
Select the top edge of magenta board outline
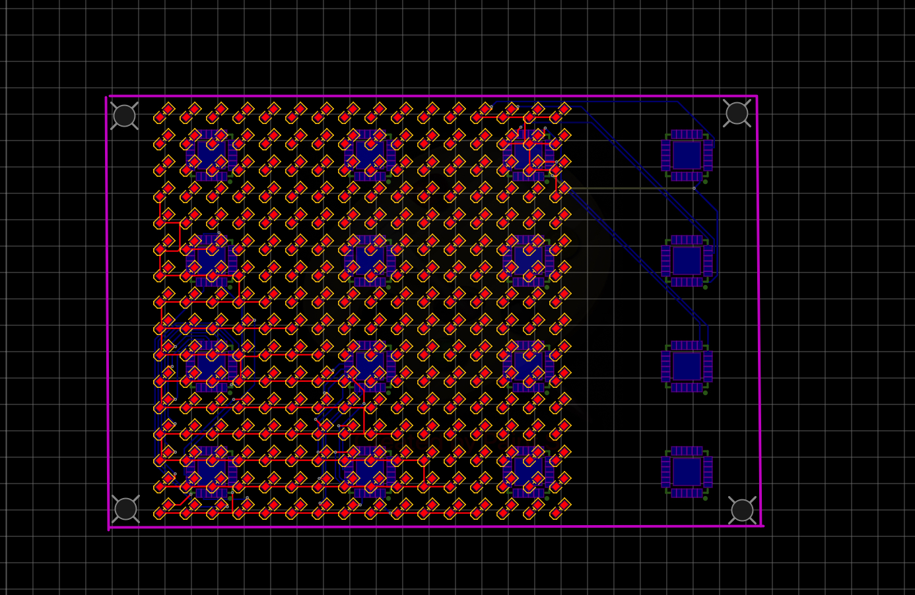click(429, 96)
